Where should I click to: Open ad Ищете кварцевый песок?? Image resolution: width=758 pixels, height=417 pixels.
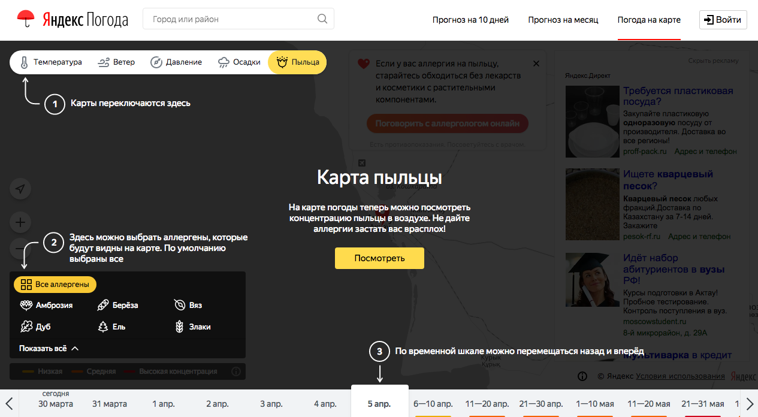pos(668,180)
